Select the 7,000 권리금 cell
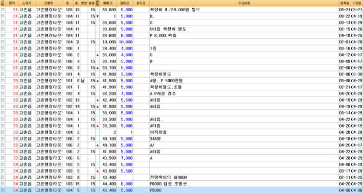363x193 pixels. (125, 158)
